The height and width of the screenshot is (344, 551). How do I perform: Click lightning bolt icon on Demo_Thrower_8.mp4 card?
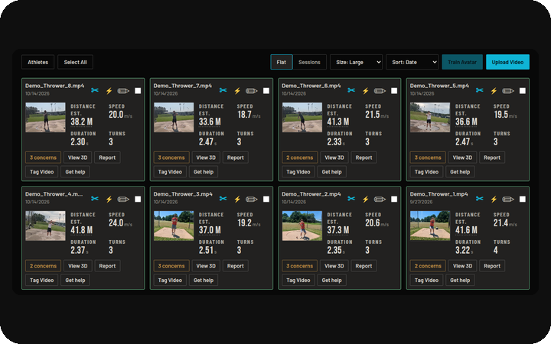pos(109,91)
